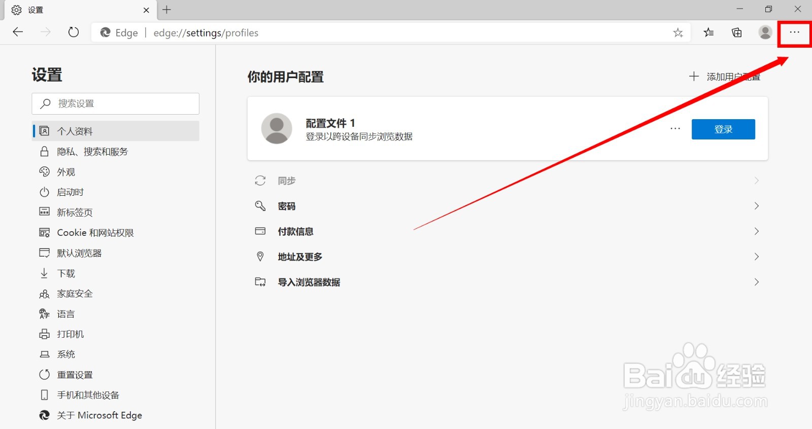Open a new tab with plus button
The height and width of the screenshot is (429, 812).
(x=166, y=10)
